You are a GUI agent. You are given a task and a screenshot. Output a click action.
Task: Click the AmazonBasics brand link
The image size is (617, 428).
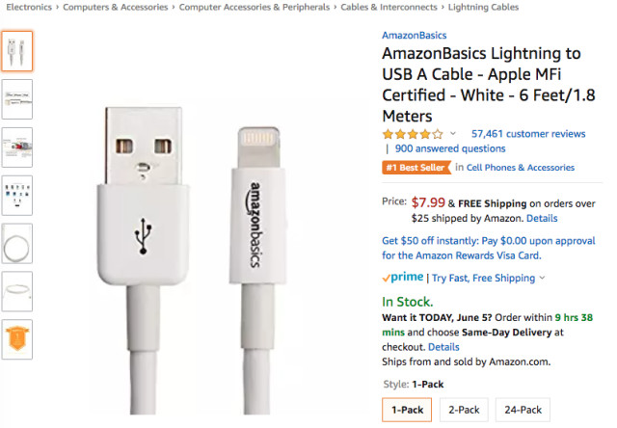click(414, 36)
